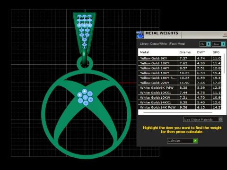
Task: Select the Yellow Gold:9KY row
Action: coord(180,58)
